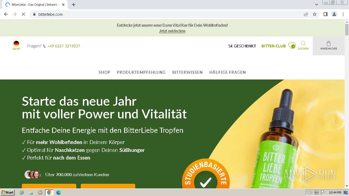Open media player from taskbar
This screenshot has width=349, height=196.
40,192
